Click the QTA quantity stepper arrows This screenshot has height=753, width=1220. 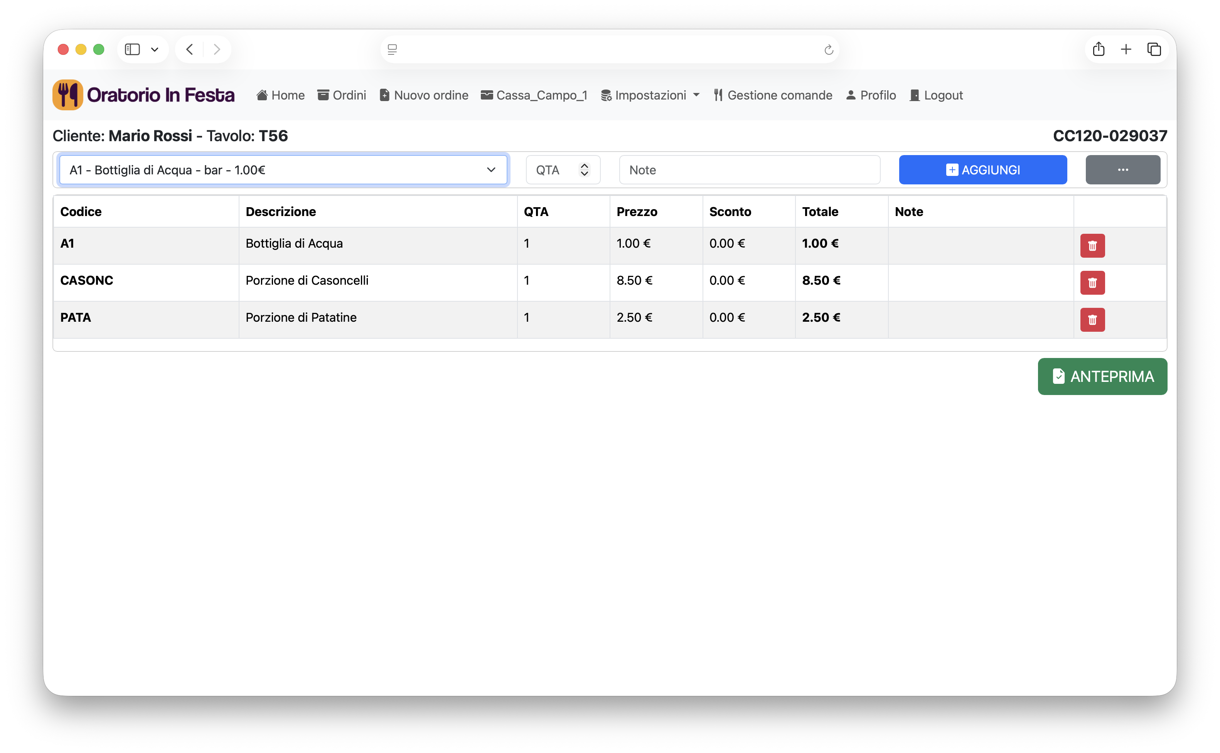click(585, 170)
